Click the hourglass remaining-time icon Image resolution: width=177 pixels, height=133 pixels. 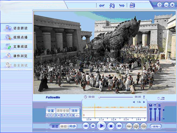tap(144, 97)
